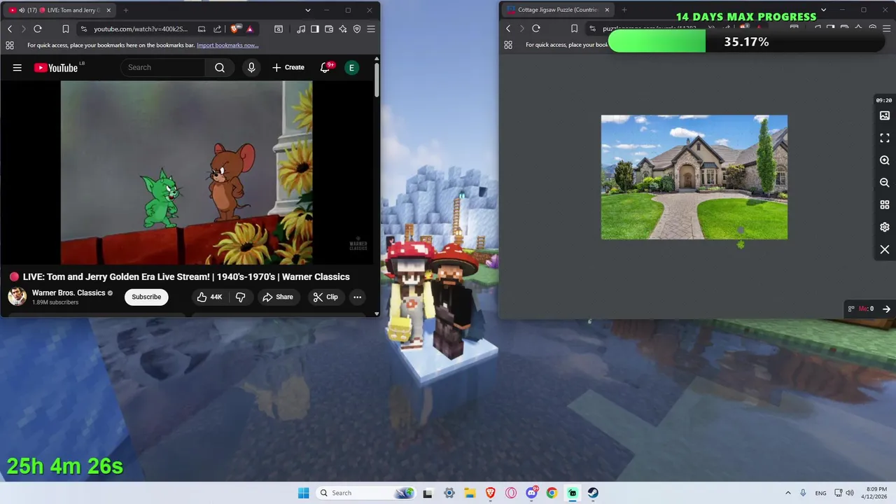The width and height of the screenshot is (896, 504).
Task: Like the Tom and Jerry video
Action: click(209, 297)
